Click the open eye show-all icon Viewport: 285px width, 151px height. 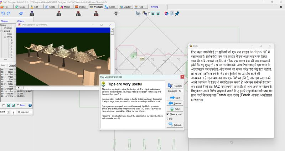pos(116,14)
